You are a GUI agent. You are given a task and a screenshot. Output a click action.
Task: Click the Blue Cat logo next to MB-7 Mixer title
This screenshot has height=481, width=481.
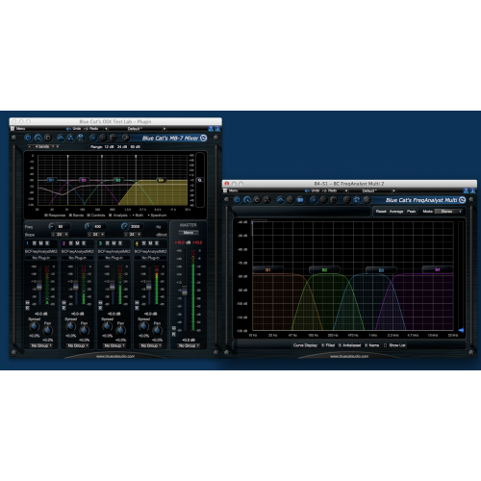[x=203, y=138]
